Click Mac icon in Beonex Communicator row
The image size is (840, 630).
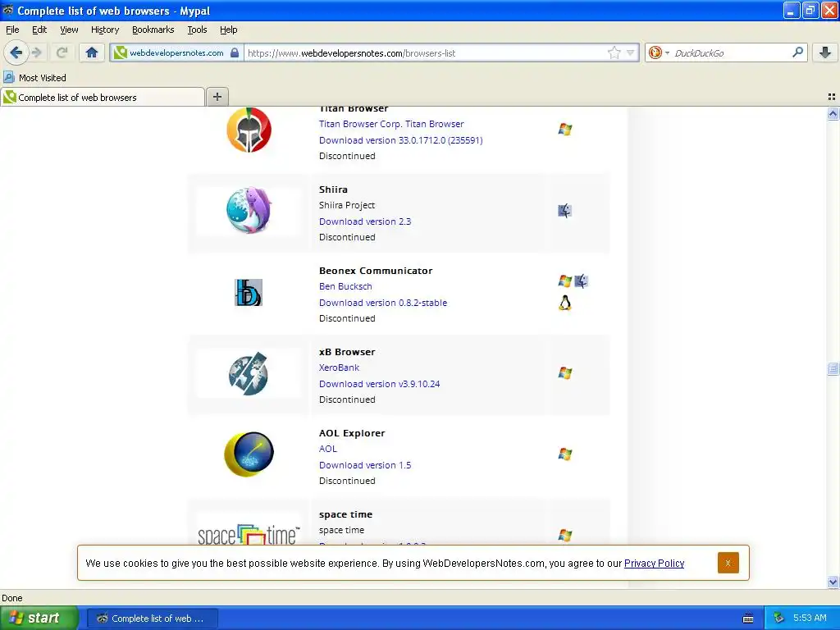click(x=582, y=281)
